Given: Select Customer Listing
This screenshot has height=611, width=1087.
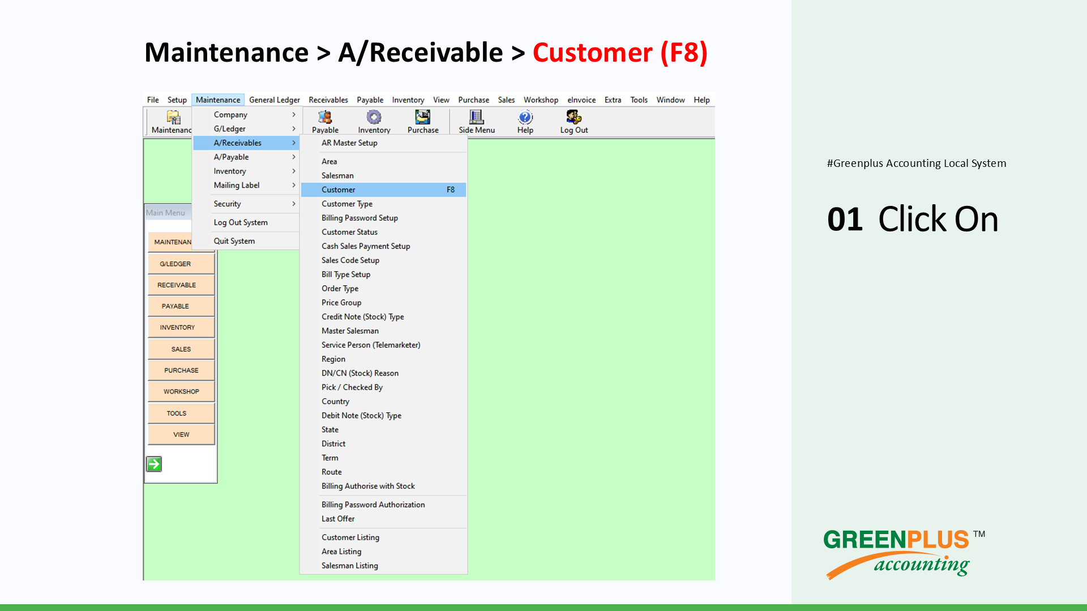Looking at the screenshot, I should point(384,537).
